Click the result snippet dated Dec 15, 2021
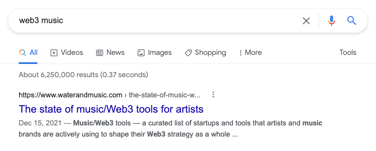Image resolution: width=376 pixels, height=151 pixels. click(170, 129)
